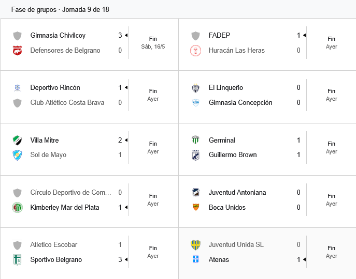The image size is (356, 279).
Task: Click the Círculo Deportivo truncated team name
Action: pyautogui.click(x=71, y=193)
